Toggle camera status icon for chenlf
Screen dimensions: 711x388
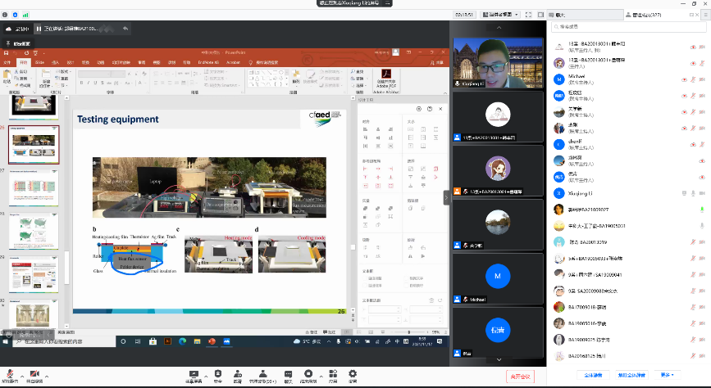[x=703, y=145]
